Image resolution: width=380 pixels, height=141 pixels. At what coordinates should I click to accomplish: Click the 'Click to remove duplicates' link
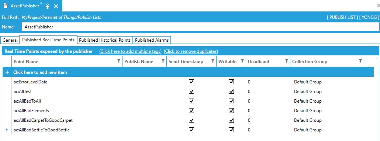(191, 51)
